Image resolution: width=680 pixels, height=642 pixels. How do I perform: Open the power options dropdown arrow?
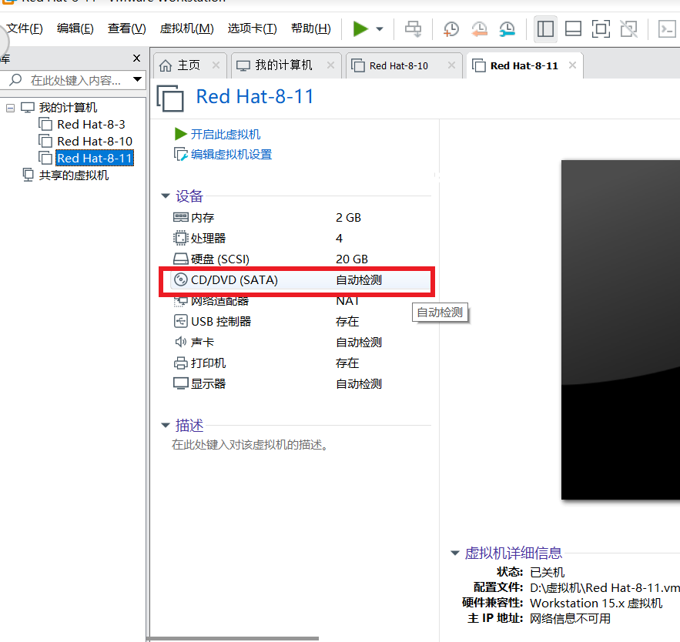click(x=380, y=29)
